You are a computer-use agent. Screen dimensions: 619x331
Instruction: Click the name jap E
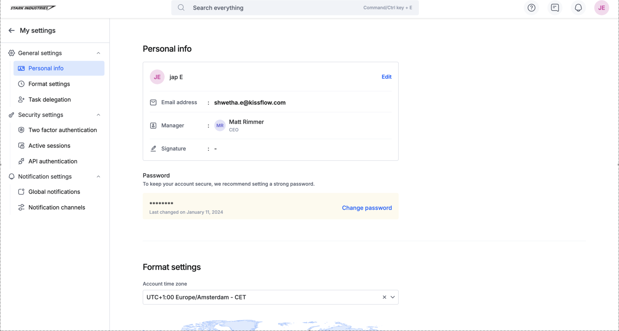(176, 77)
